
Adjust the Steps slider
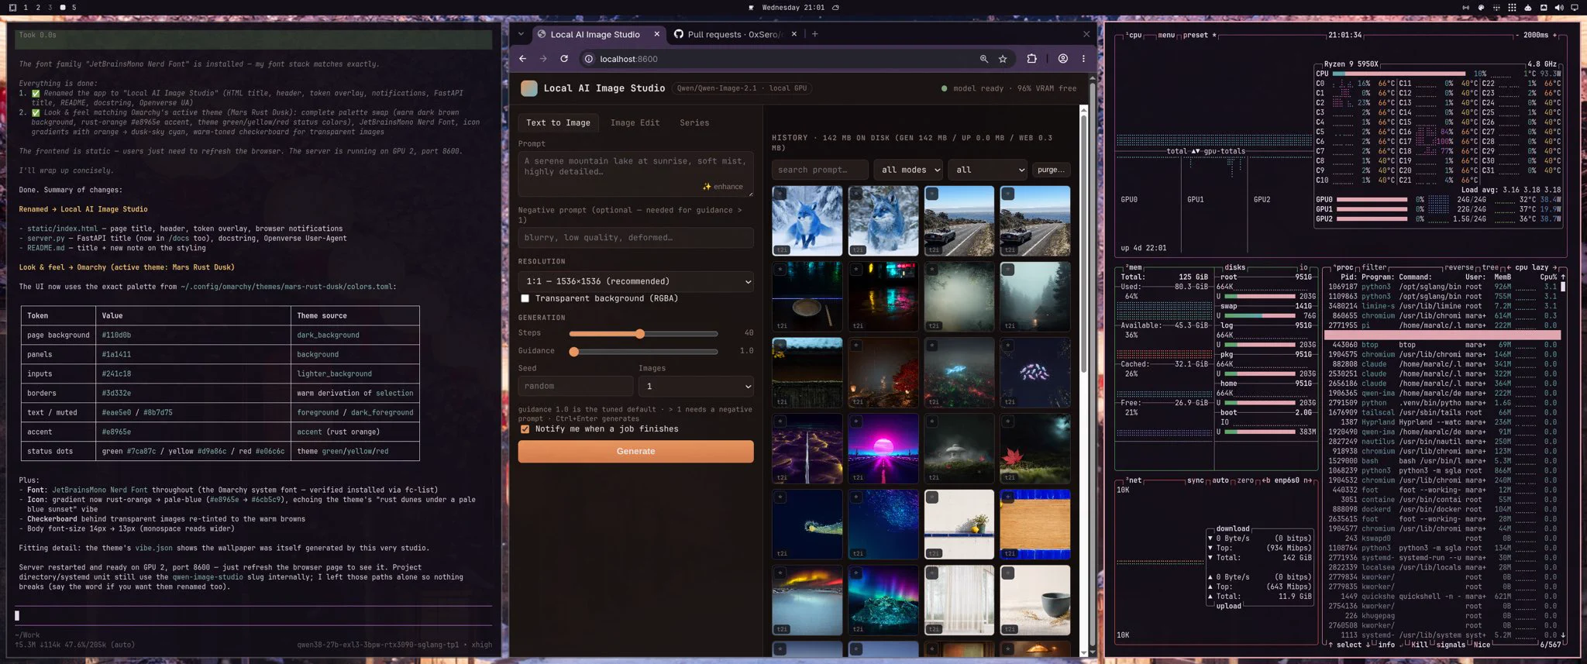(x=643, y=334)
